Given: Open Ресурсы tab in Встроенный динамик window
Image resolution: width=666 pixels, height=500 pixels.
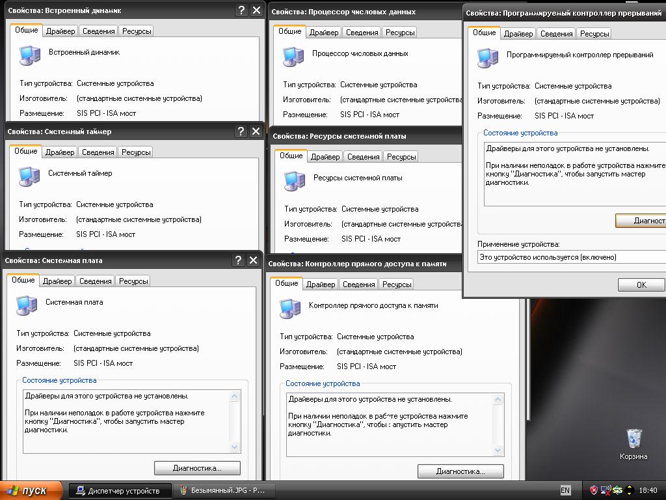Looking at the screenshot, I should [x=137, y=31].
